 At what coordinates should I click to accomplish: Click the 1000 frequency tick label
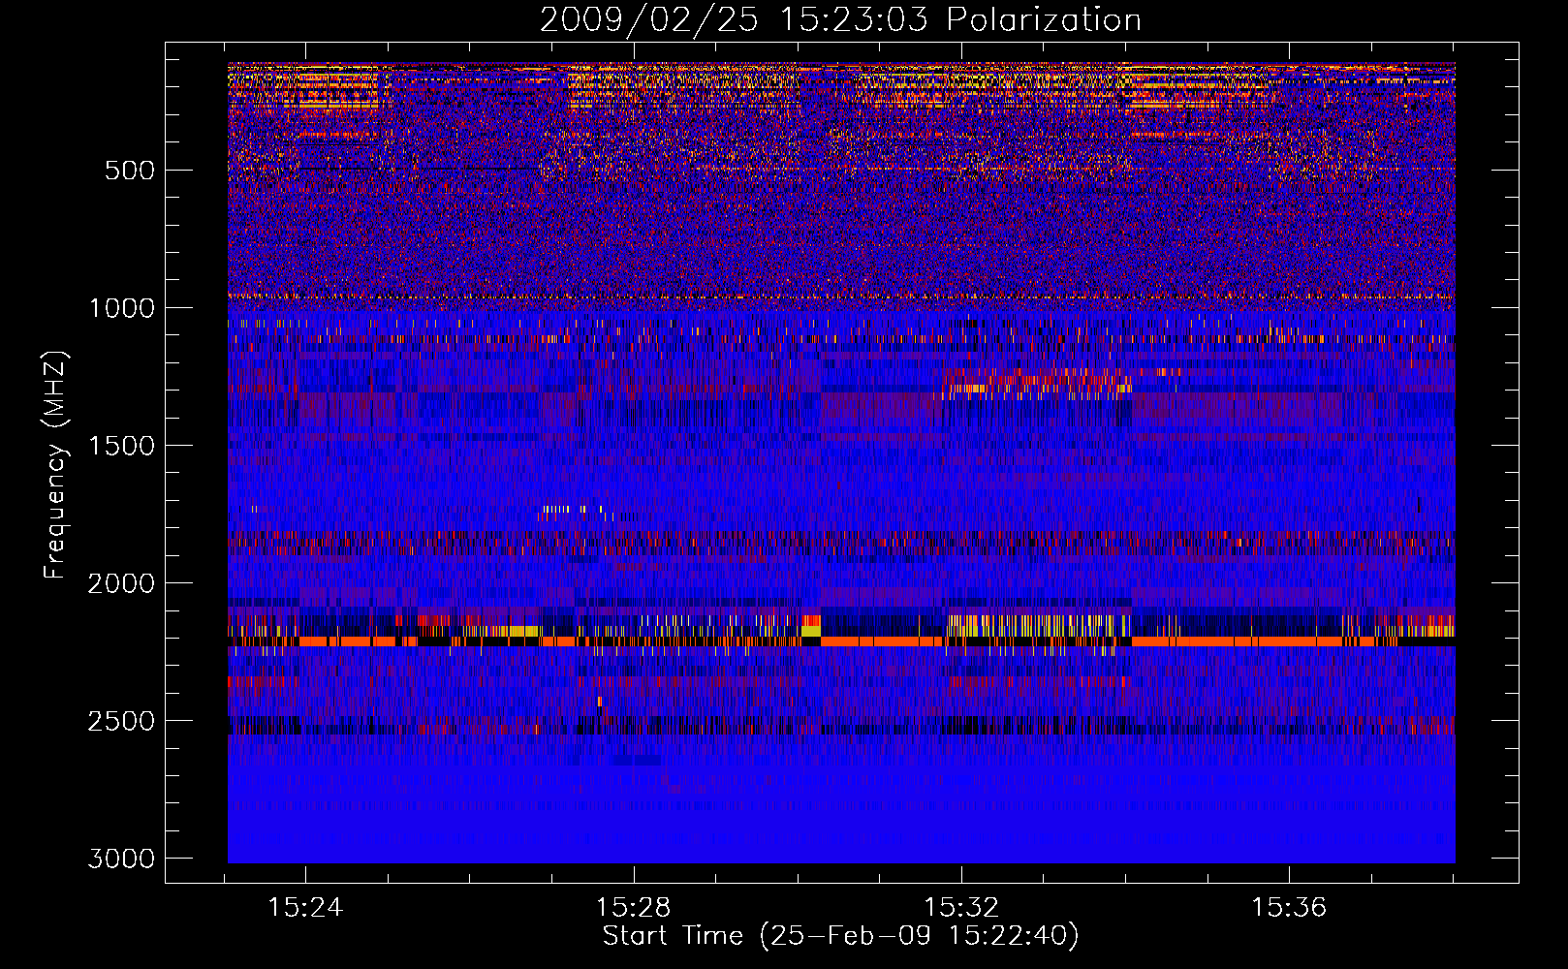pyautogui.click(x=121, y=308)
